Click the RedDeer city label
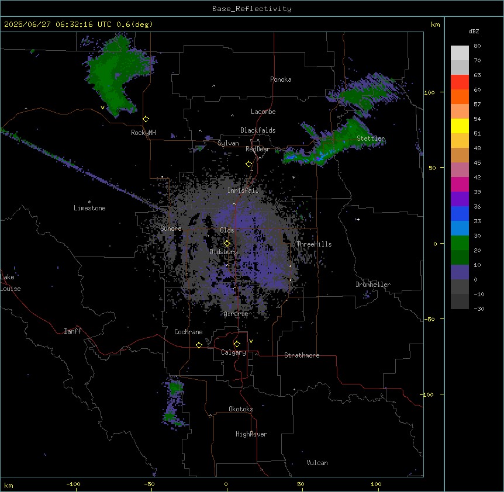Viewport: 504px width, 492px height. (x=257, y=149)
